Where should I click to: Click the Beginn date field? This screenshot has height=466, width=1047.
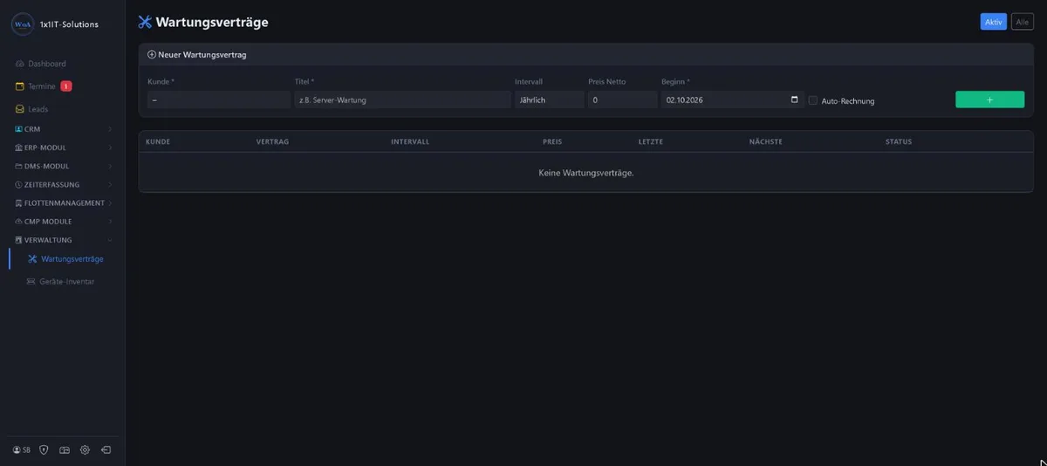click(x=732, y=99)
